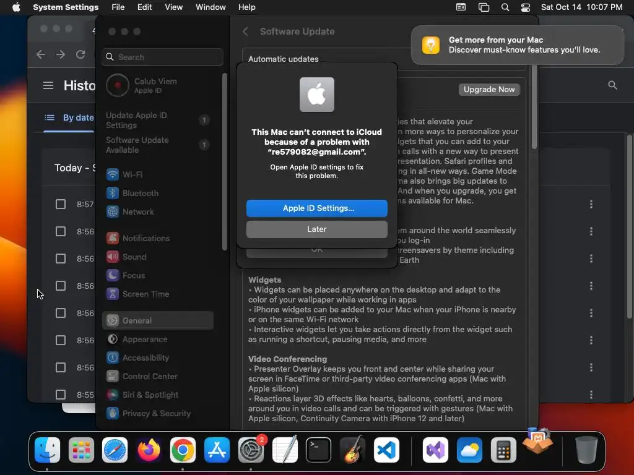Image resolution: width=634 pixels, height=475 pixels.
Task: Reload page in the browser window
Action: pyautogui.click(x=80, y=54)
